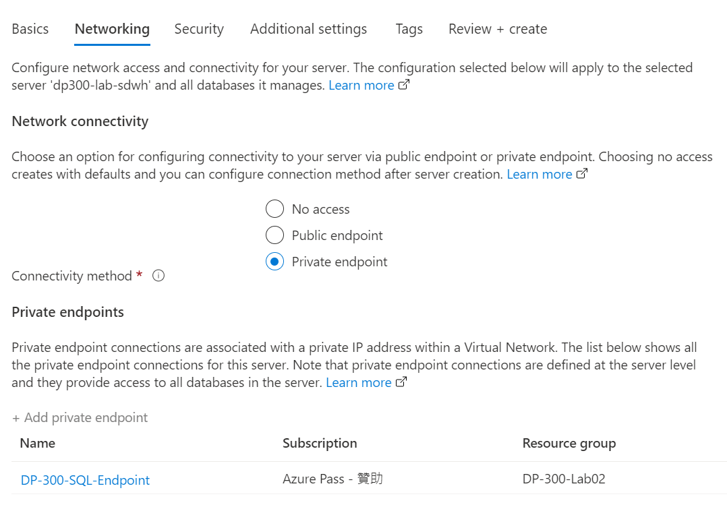This screenshot has height=507, width=727.
Task: Click the Subscription column header
Action: [320, 443]
